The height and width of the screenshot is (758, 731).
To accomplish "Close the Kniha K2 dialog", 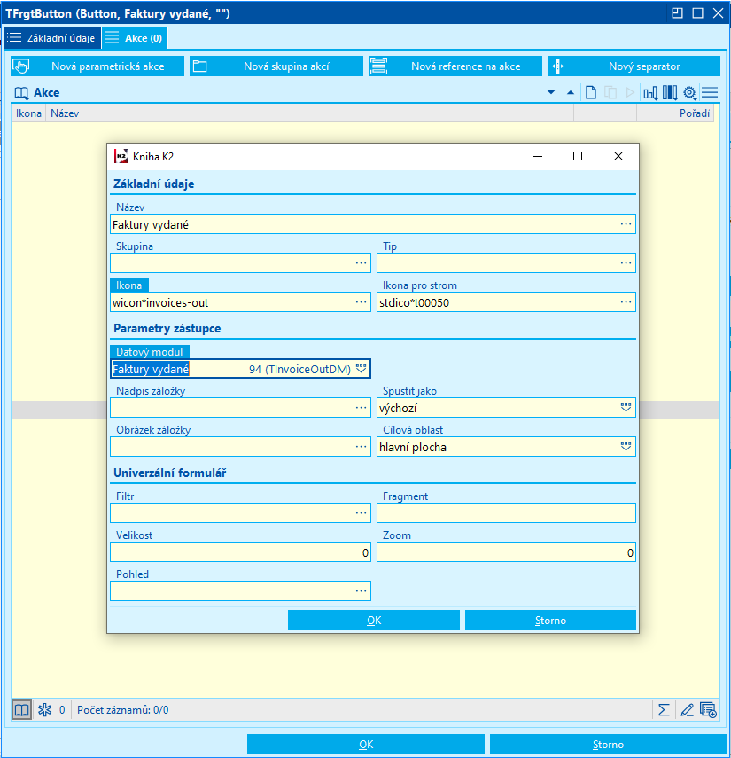I will 618,156.
